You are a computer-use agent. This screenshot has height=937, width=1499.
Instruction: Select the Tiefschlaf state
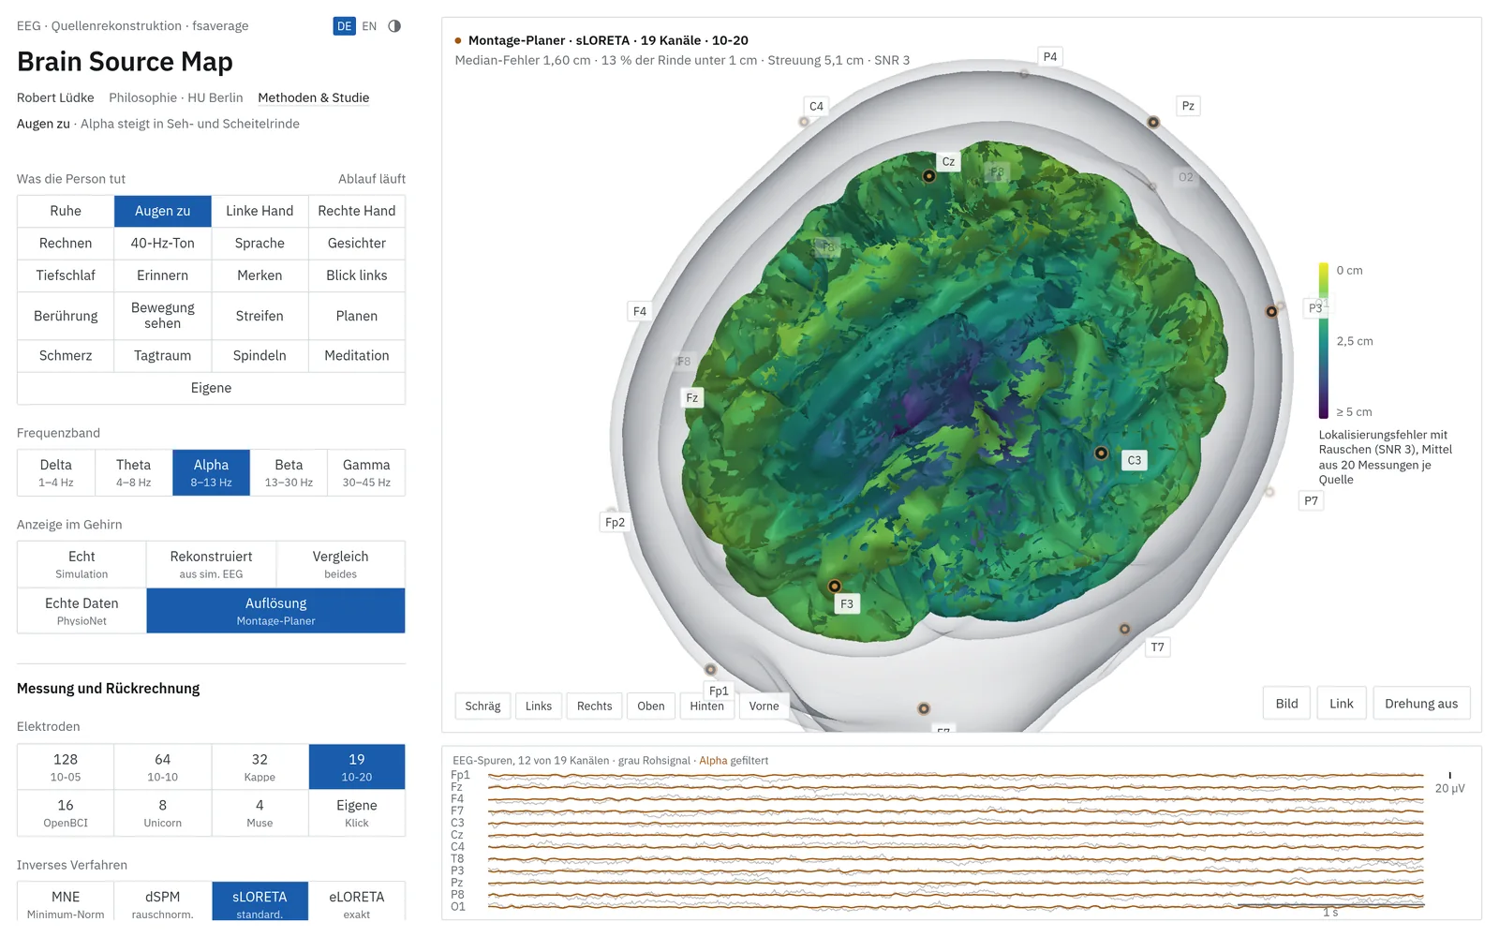coord(66,275)
